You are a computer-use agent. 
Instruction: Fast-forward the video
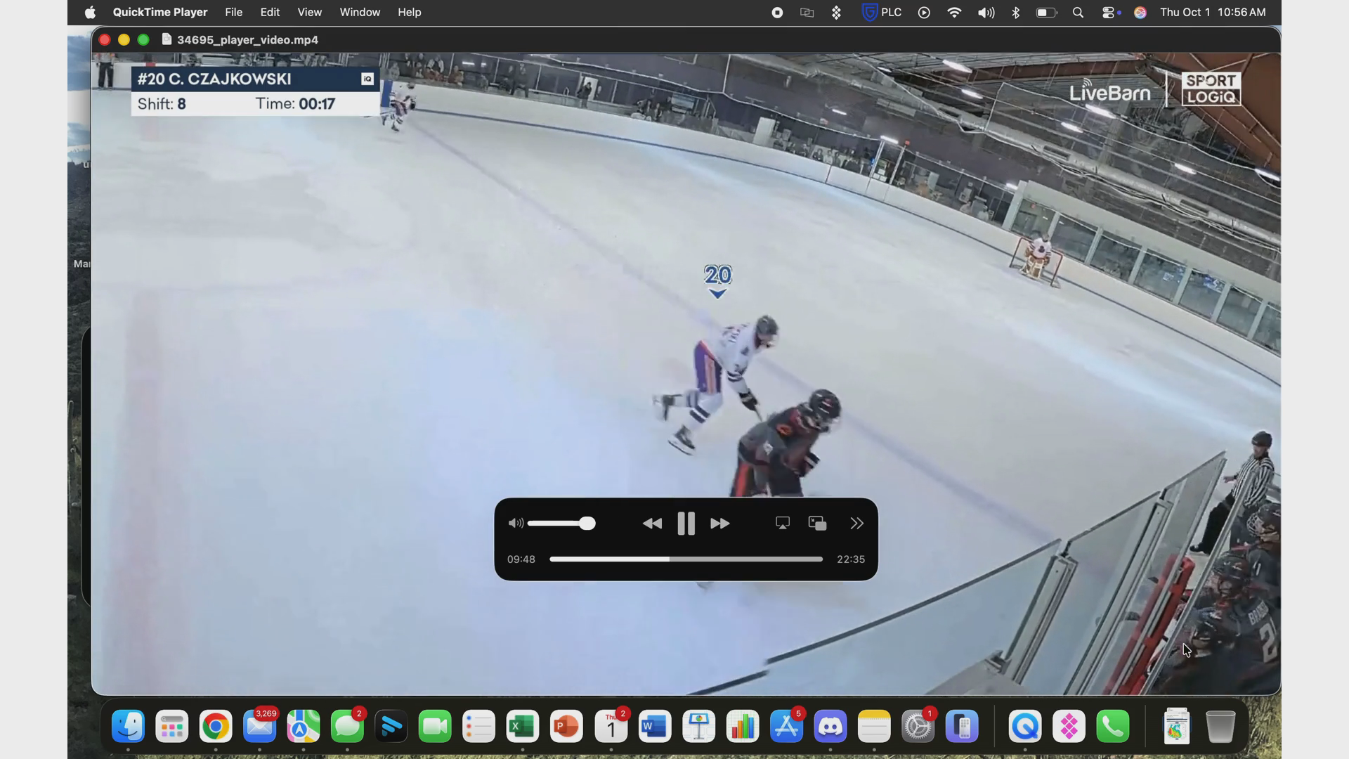(x=719, y=524)
